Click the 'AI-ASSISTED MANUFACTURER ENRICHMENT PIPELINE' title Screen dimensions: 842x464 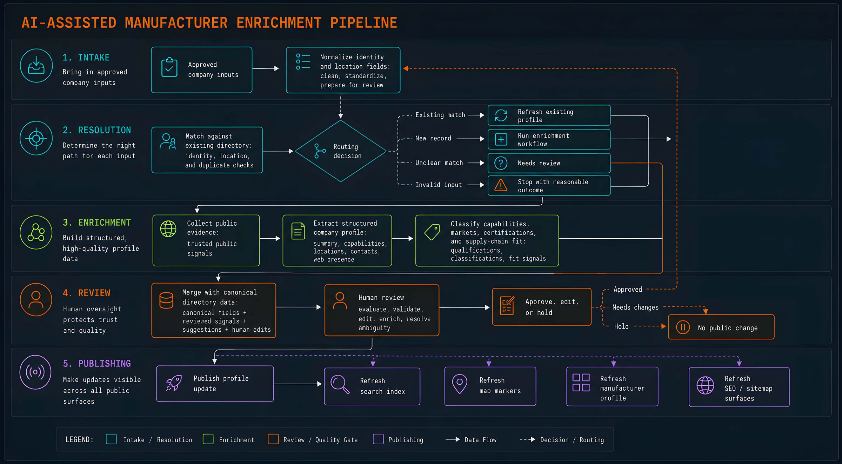pos(209,23)
